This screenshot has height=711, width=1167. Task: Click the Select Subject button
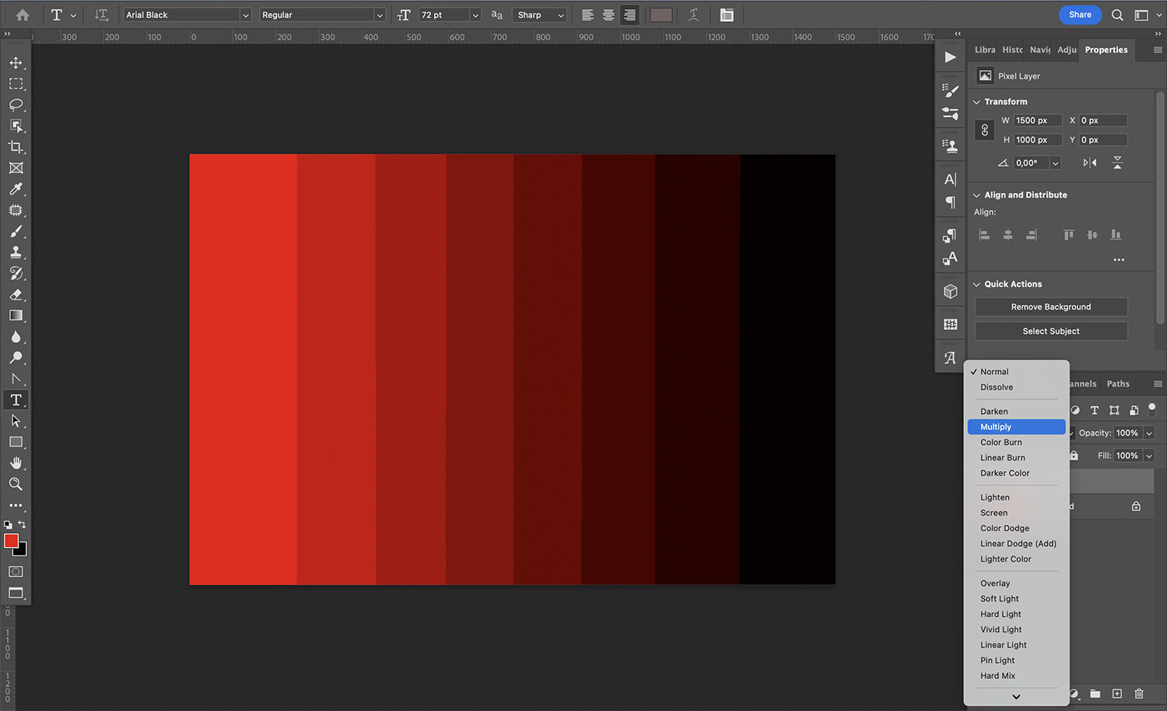tap(1050, 331)
